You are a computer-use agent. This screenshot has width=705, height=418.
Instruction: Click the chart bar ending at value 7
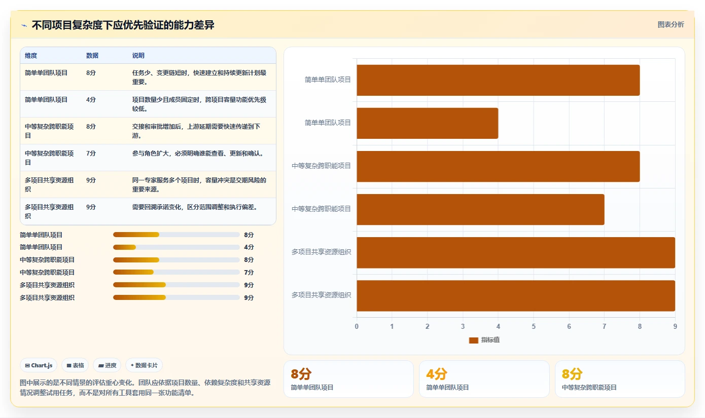(x=480, y=209)
